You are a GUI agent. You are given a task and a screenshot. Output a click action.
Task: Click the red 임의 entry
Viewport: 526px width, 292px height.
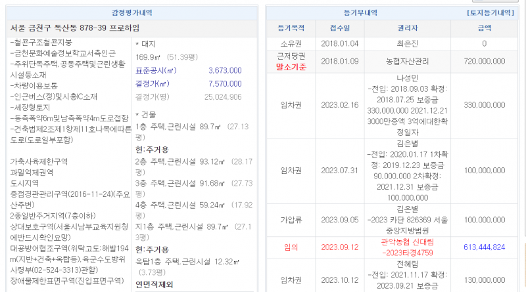pyautogui.click(x=291, y=247)
